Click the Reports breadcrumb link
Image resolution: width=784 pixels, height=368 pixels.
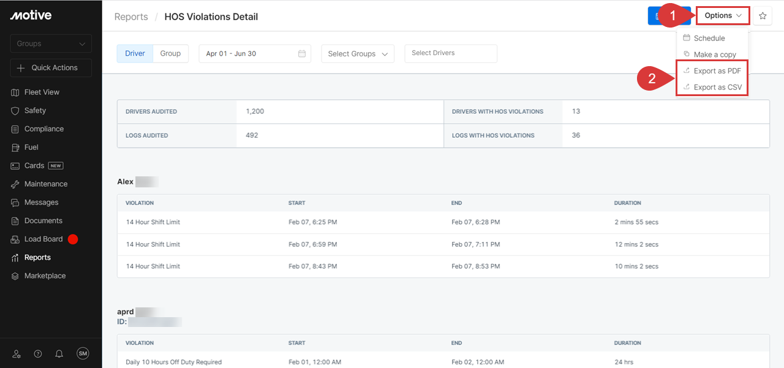(131, 17)
